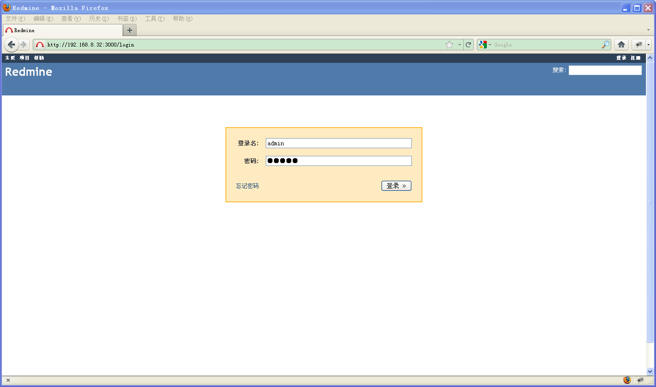Viewport: 656px width, 387px height.
Task: Reload the page with refresh icon
Action: [469, 45]
